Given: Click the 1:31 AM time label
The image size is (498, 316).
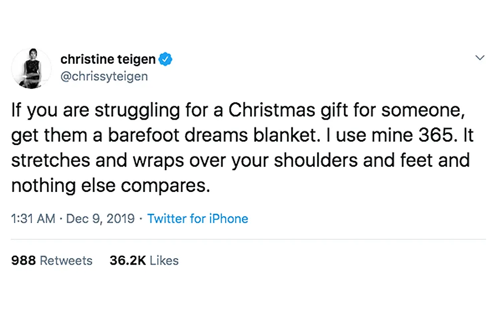Looking at the screenshot, I should [32, 218].
